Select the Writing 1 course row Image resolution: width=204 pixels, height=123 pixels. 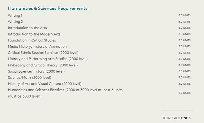[99, 15]
